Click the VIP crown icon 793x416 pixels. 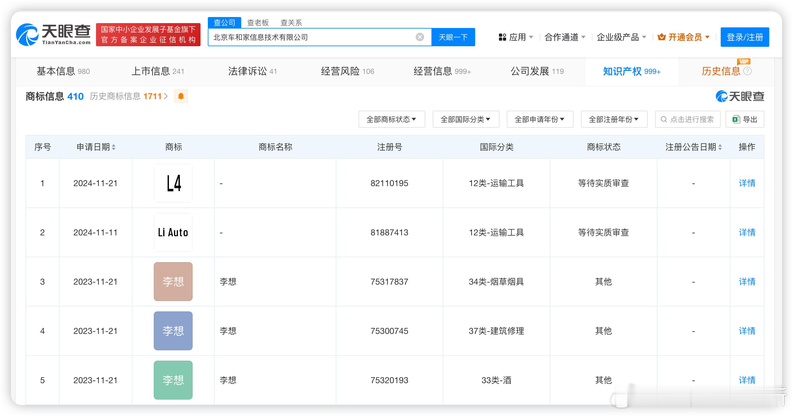point(661,37)
